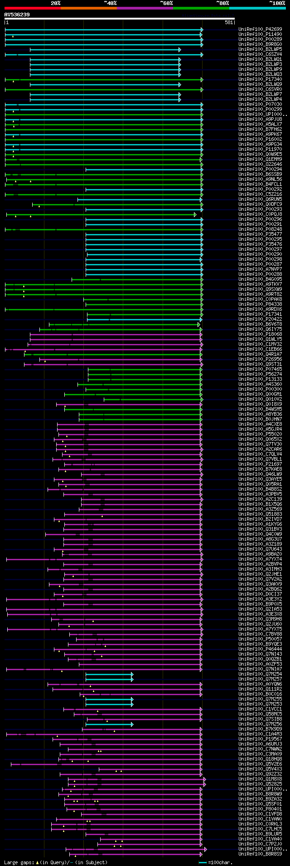Screen dimensions: 290x866
Task: Click the UniRef100_O22646 label
Action: (260, 164)
